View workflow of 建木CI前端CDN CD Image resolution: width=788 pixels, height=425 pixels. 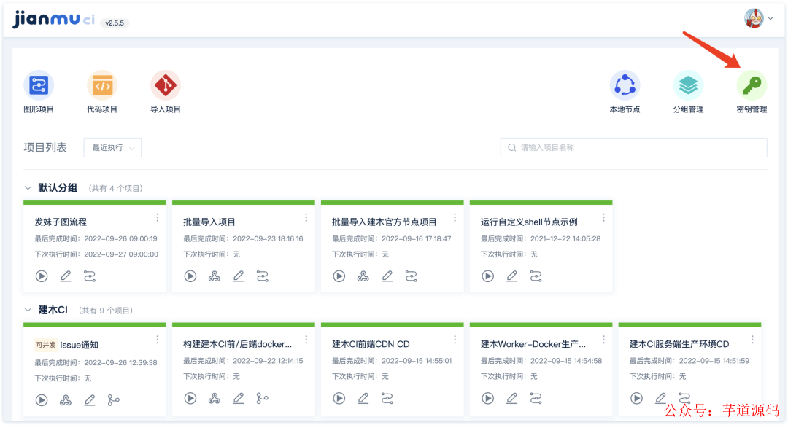pos(387,398)
